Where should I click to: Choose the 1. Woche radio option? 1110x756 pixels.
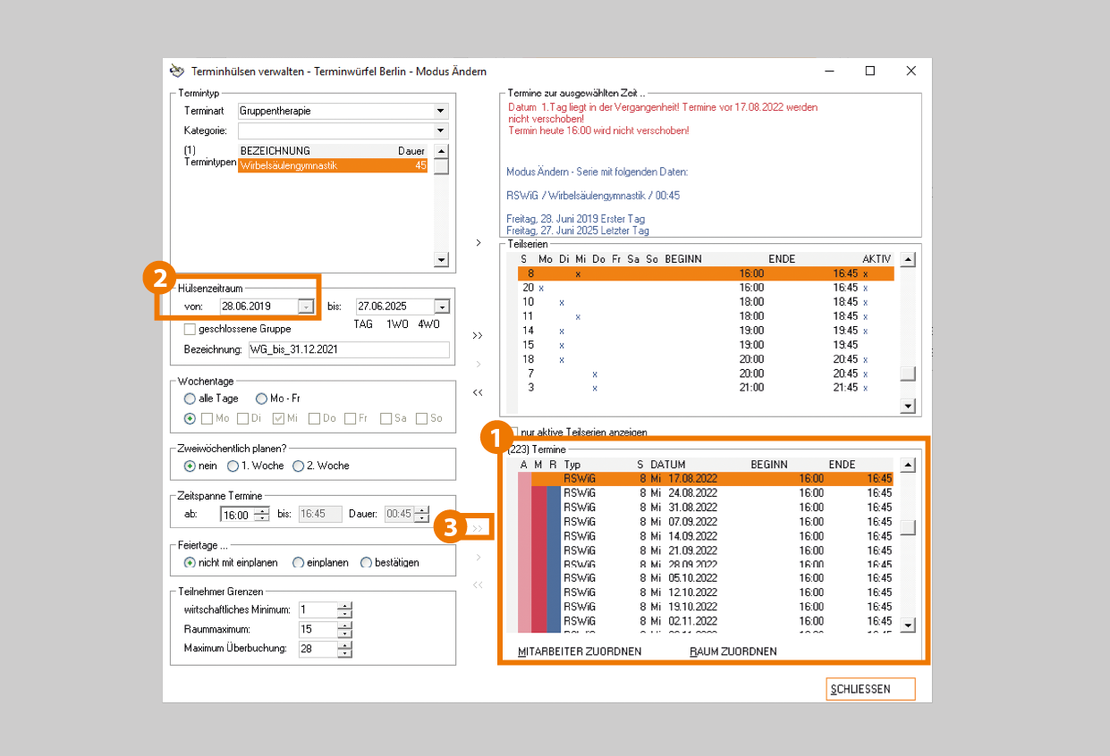point(233,466)
